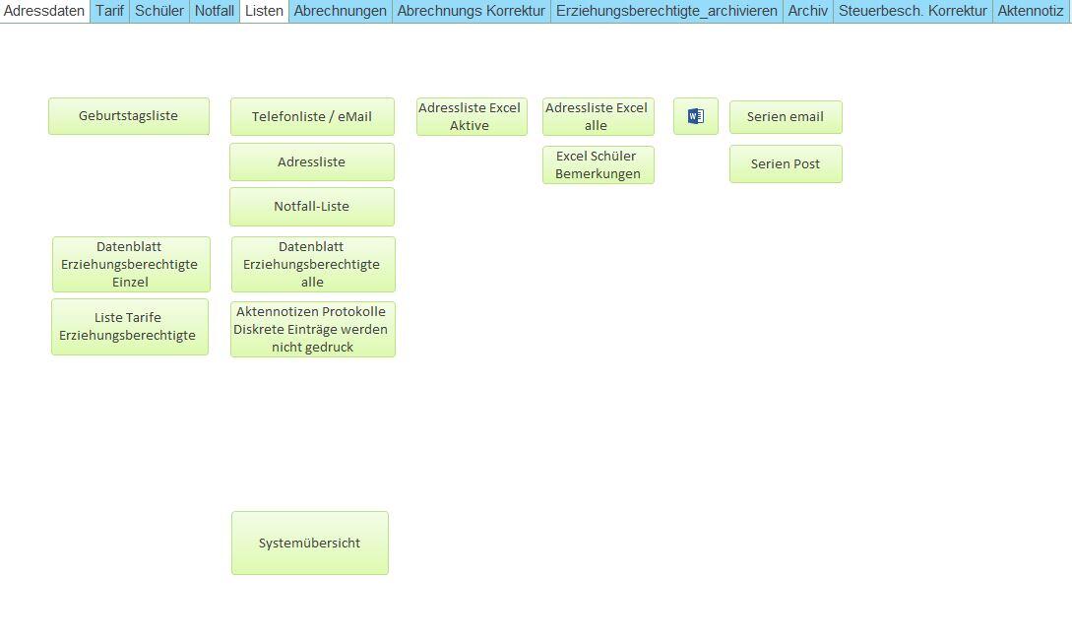Viewport: 1072px width, 641px height.
Task: Switch to the Adressdaten tab
Action: point(45,11)
